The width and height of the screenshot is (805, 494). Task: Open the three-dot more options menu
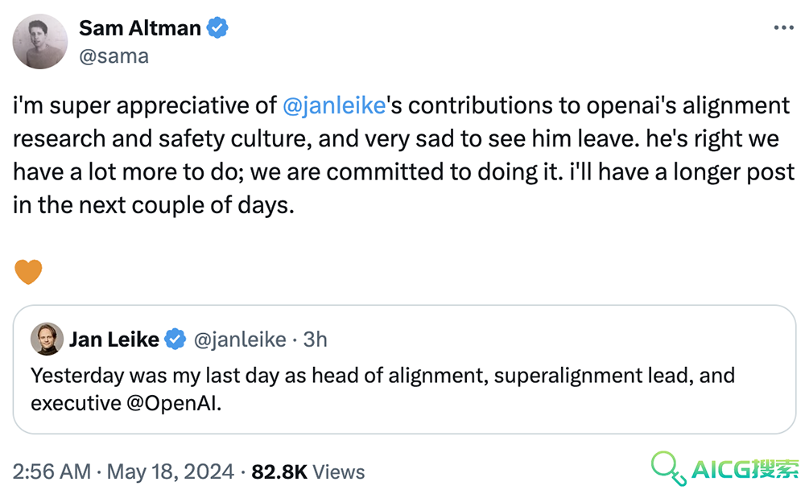(x=784, y=27)
